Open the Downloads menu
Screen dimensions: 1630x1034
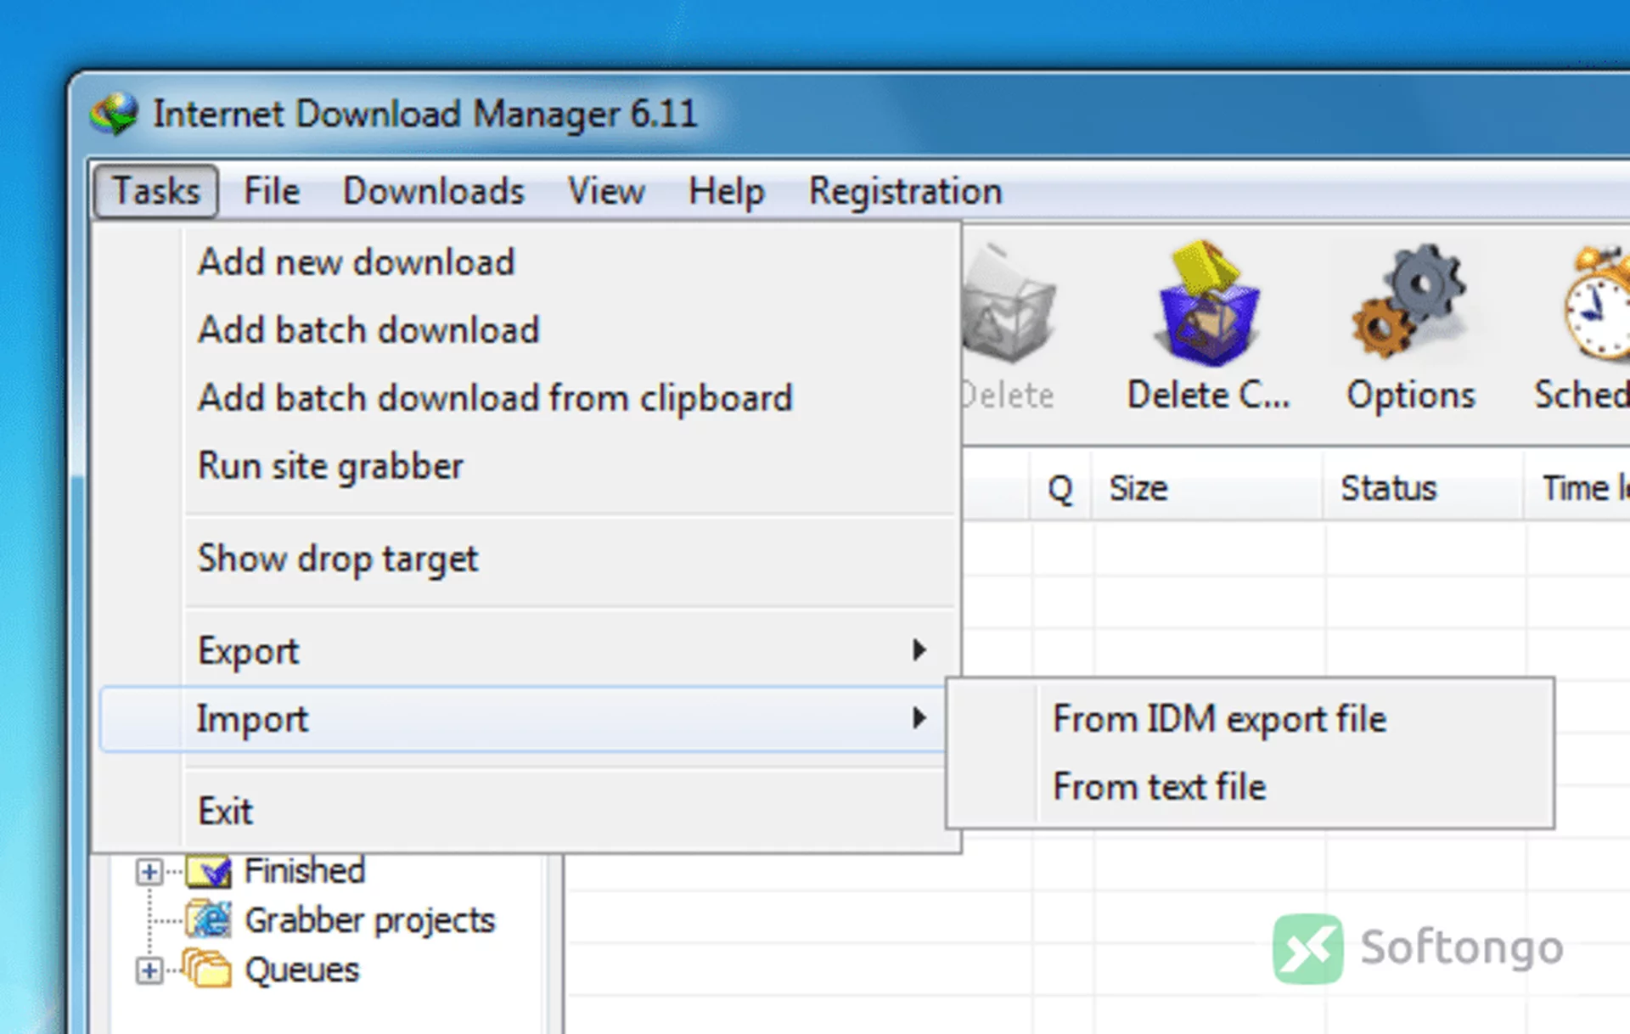tap(433, 190)
